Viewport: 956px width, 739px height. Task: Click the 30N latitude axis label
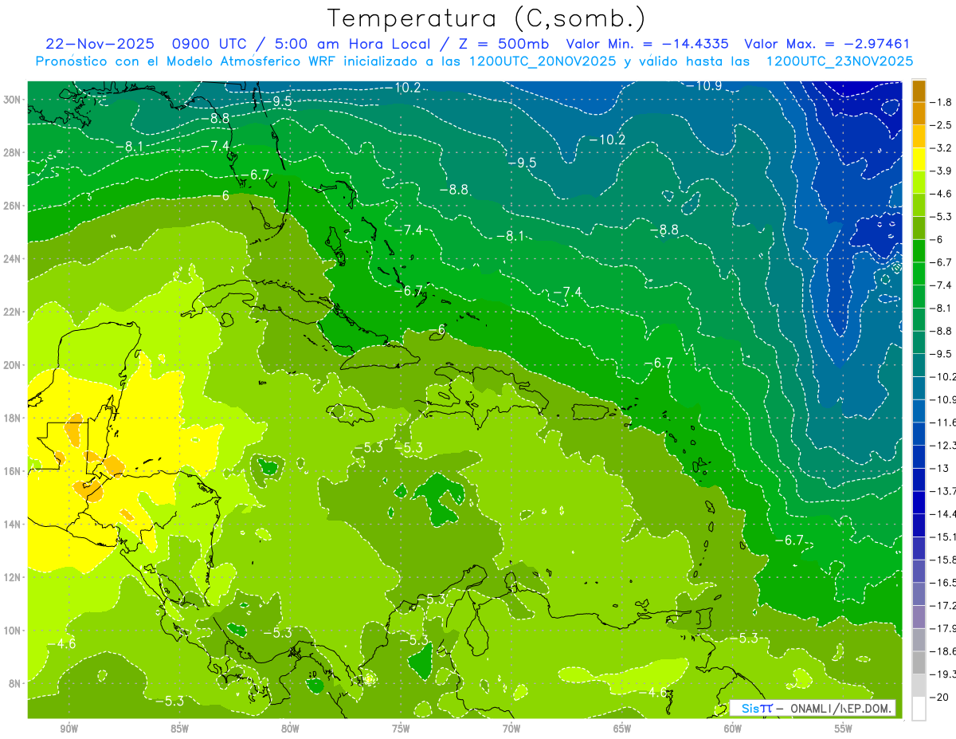[x=13, y=100]
